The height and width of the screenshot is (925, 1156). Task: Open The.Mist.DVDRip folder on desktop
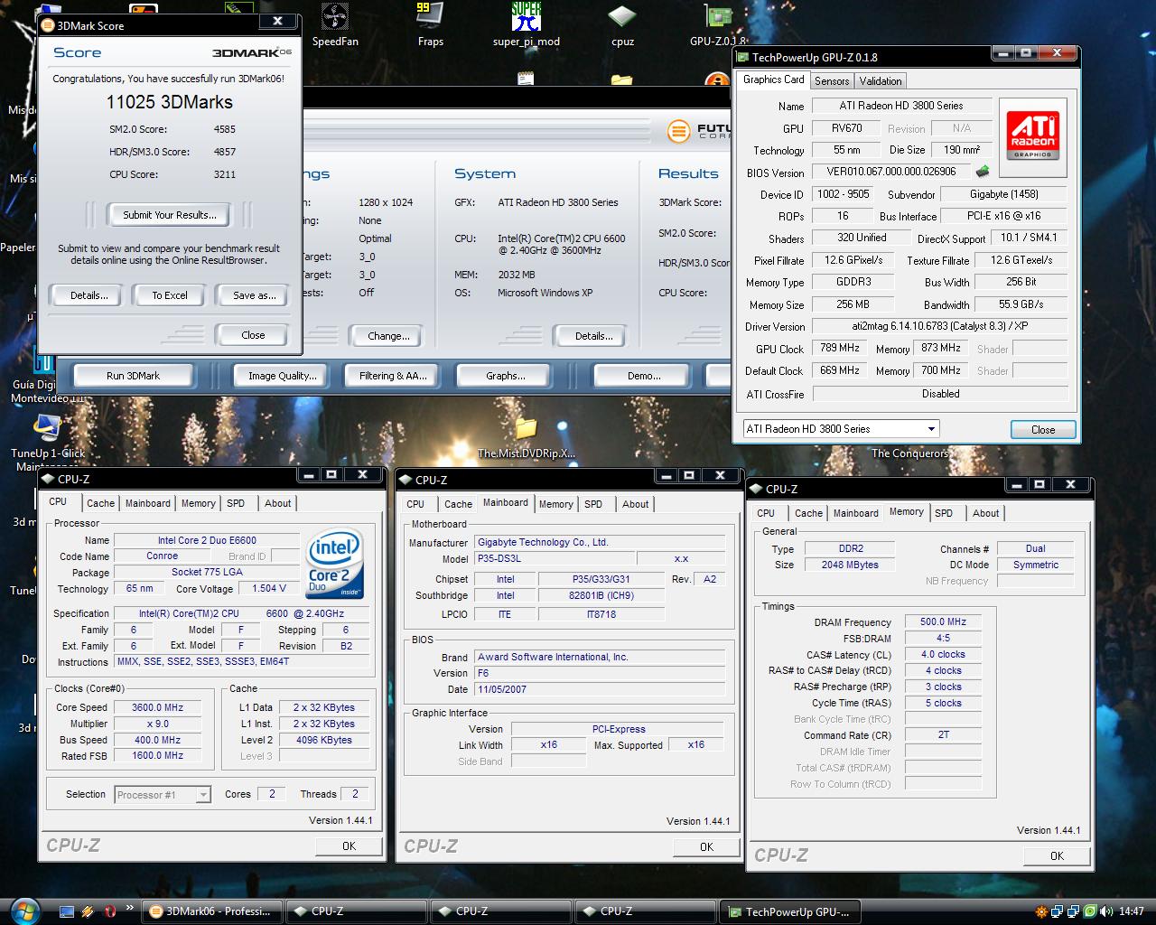point(526,438)
